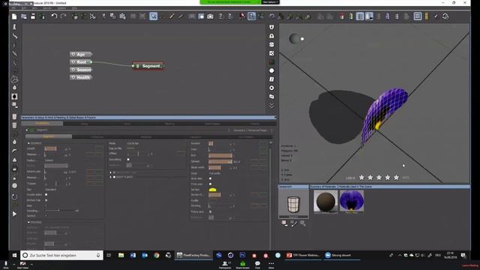Viewport: 480px width, 270px height.
Task: Open the Rim Standard dropdown
Action: coord(51,190)
